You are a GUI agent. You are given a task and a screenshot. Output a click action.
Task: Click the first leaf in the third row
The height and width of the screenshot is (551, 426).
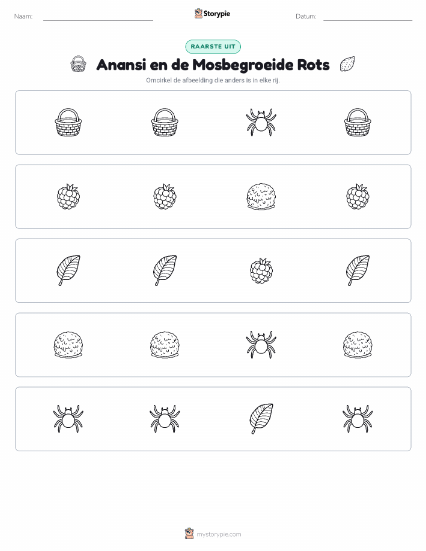pyautogui.click(x=68, y=270)
